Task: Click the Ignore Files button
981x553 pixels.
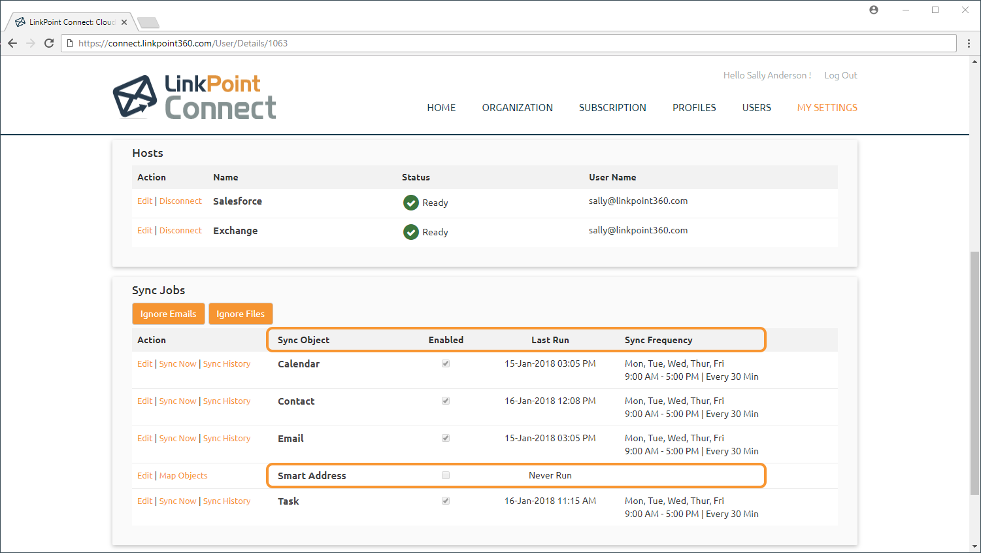Action: click(241, 314)
